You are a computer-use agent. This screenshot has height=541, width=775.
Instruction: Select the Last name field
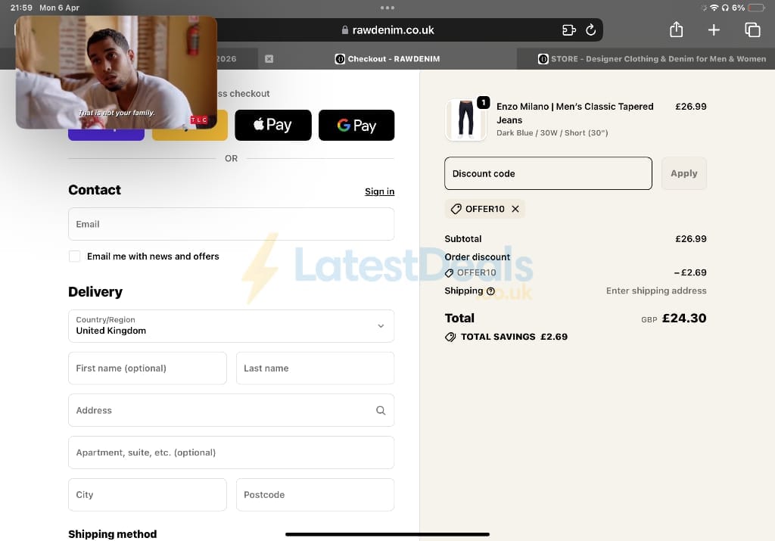pyautogui.click(x=316, y=368)
